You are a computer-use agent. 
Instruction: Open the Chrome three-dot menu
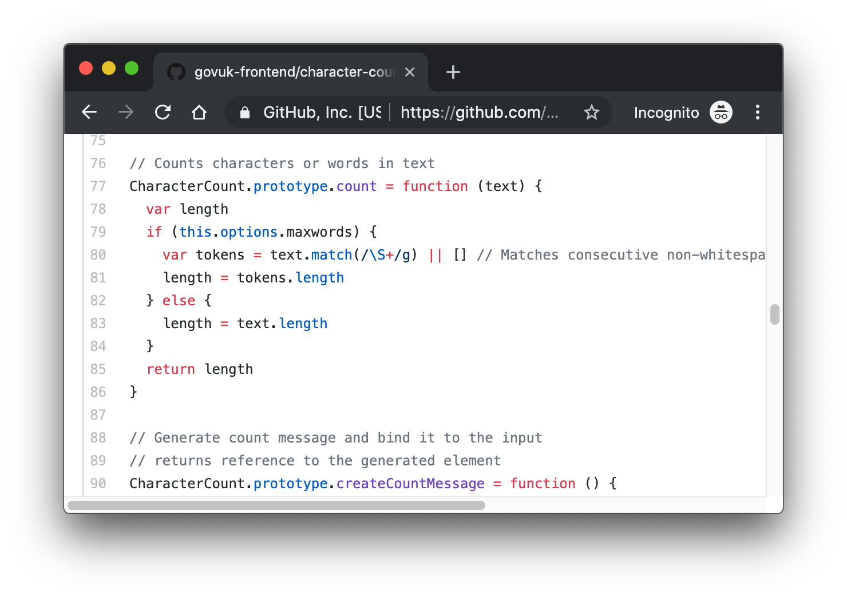tap(758, 112)
